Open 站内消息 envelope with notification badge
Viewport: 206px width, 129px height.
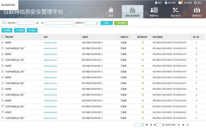click(180, 2)
